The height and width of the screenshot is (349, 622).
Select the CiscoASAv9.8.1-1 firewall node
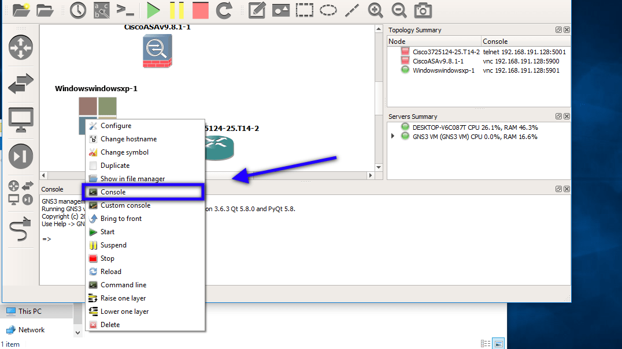tap(157, 51)
